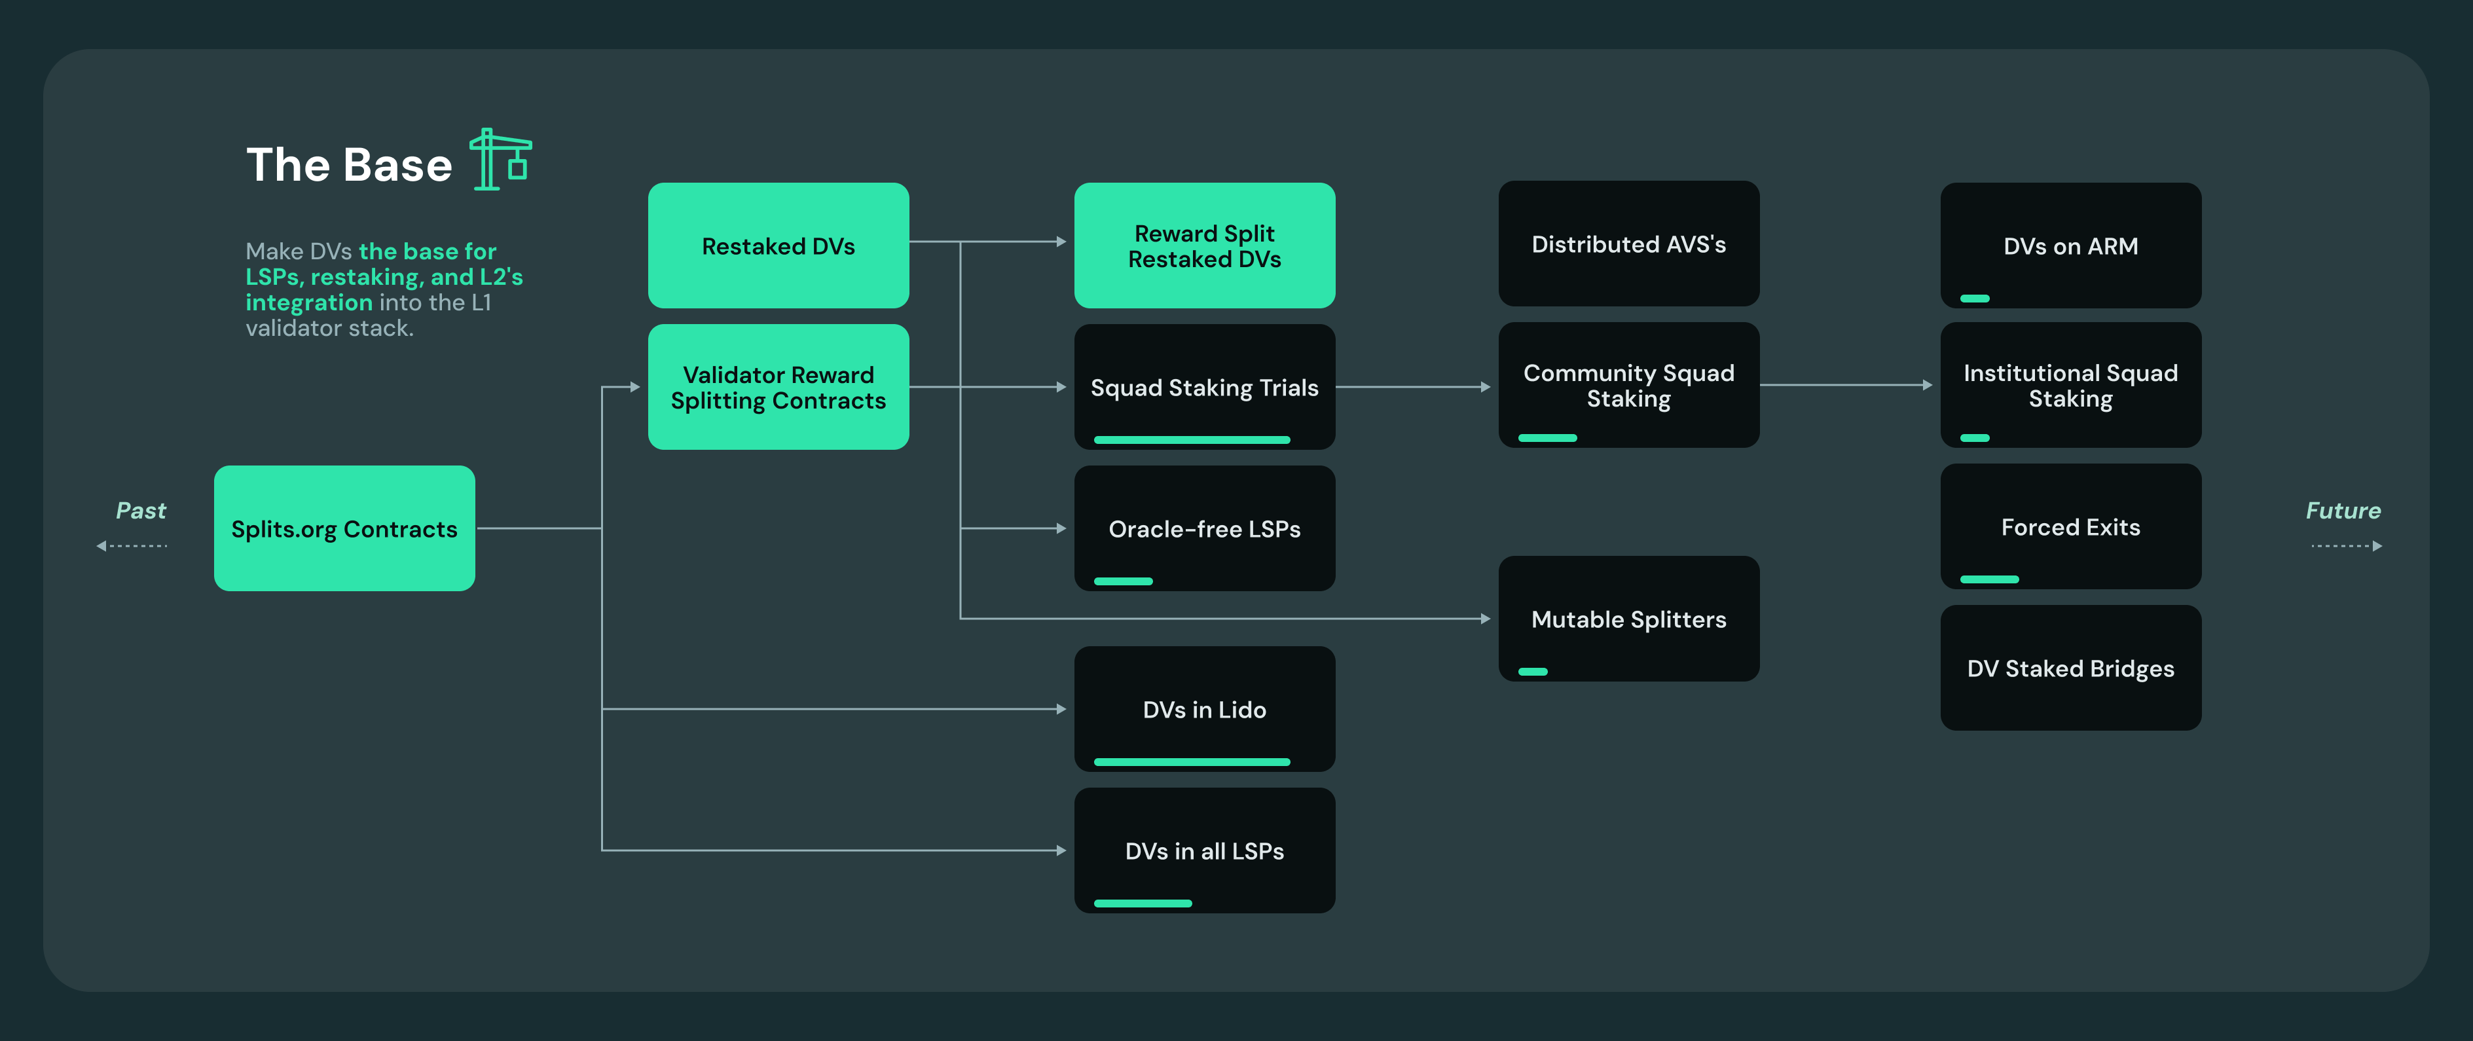
Task: Open the Mutable Splitters card
Action: pyautogui.click(x=1628, y=619)
